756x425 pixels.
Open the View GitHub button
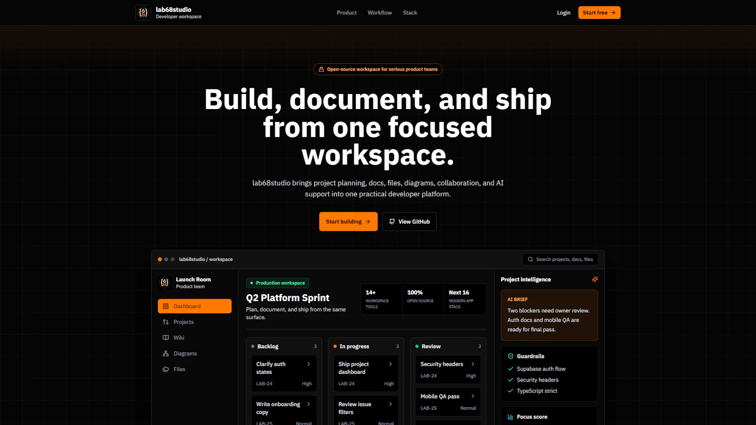coord(409,221)
